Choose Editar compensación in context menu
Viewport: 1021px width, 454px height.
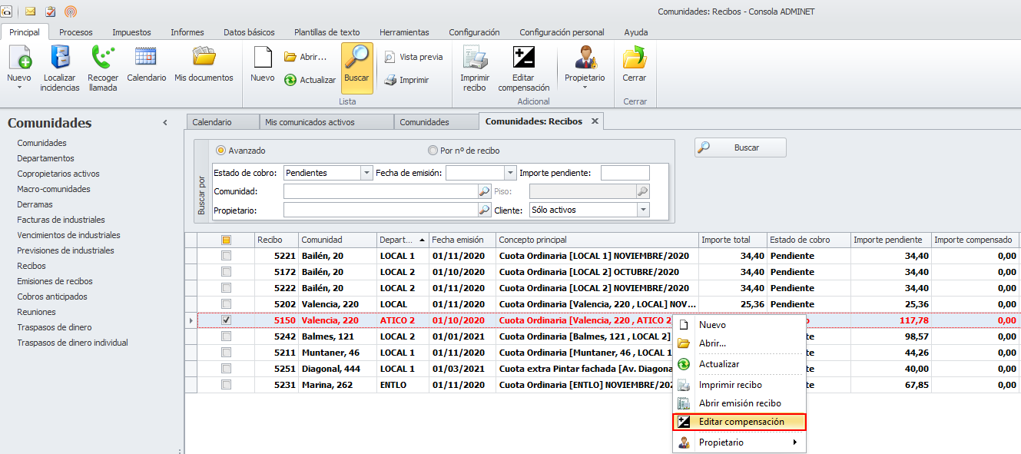(739, 422)
